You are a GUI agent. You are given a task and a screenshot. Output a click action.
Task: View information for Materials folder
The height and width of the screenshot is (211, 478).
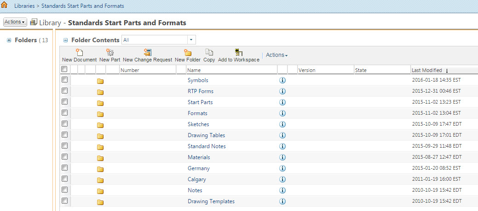pyautogui.click(x=282, y=157)
